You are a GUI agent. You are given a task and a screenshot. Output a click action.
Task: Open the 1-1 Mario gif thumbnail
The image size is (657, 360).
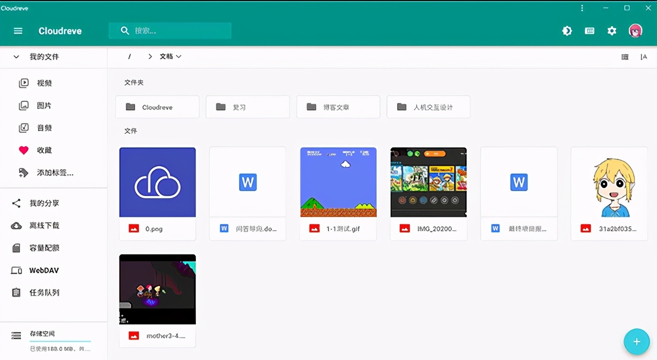pyautogui.click(x=338, y=182)
